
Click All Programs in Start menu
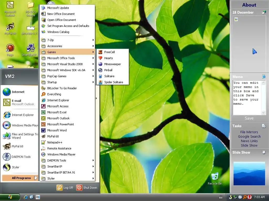click(20, 178)
